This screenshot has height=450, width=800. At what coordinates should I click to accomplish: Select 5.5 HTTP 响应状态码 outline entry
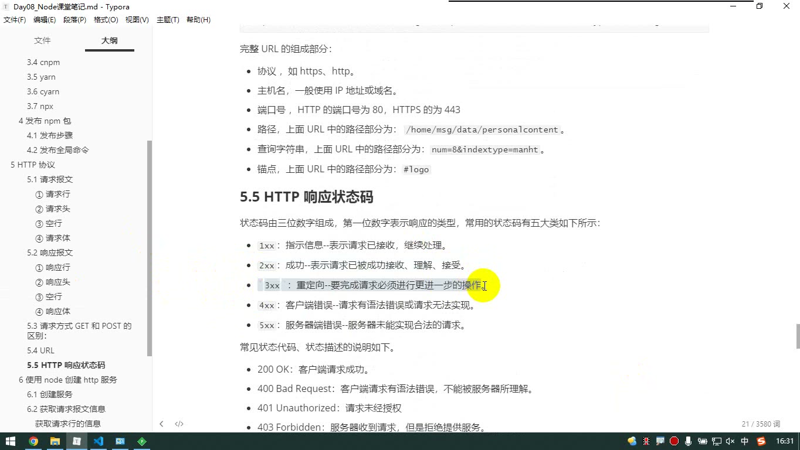click(x=66, y=365)
